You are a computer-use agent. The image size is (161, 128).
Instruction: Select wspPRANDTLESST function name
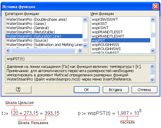click(x=121, y=32)
